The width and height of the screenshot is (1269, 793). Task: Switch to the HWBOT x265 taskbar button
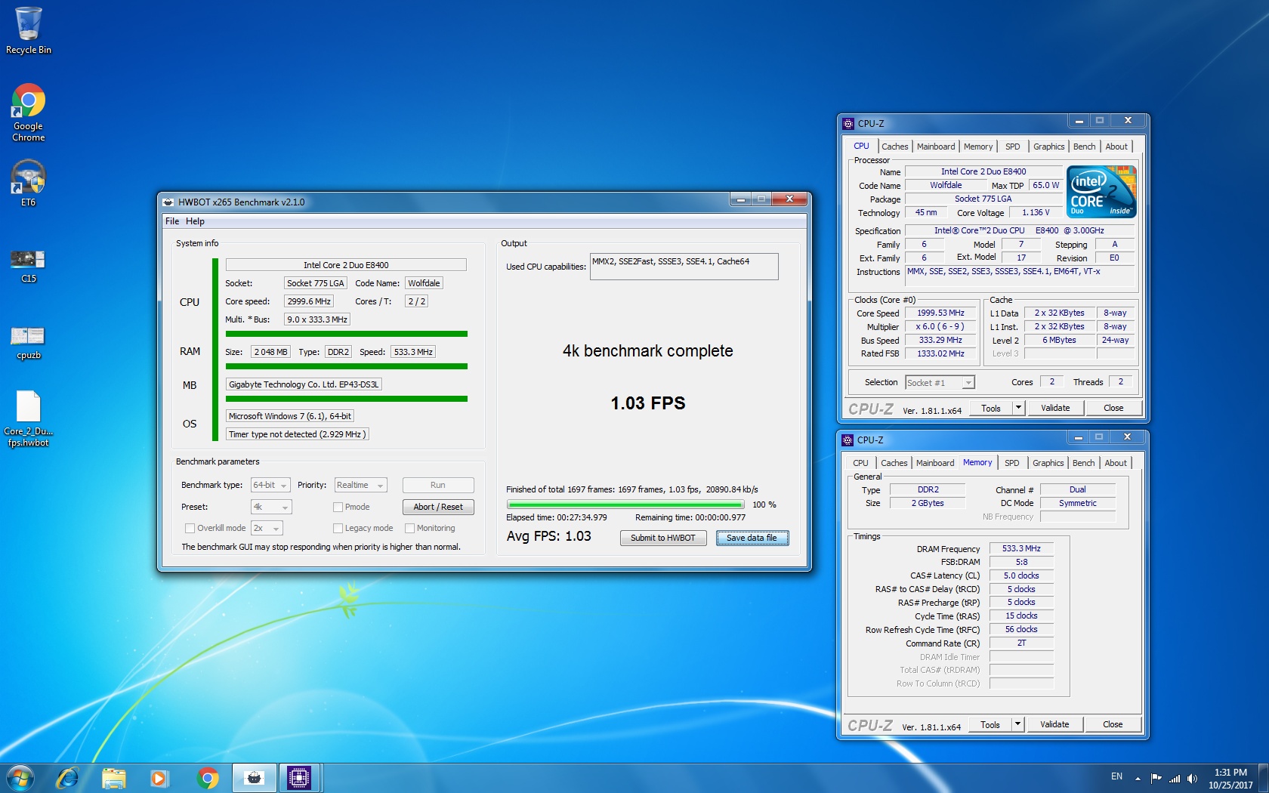tap(255, 778)
